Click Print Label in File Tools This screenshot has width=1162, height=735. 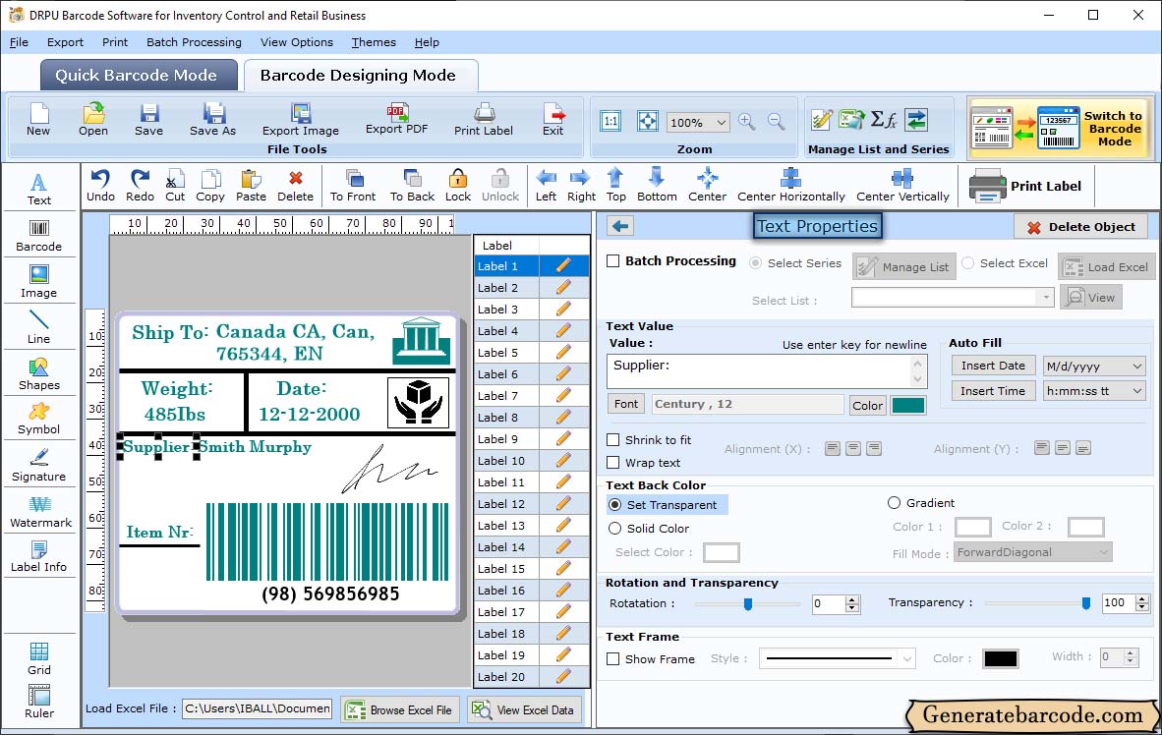coord(484,119)
